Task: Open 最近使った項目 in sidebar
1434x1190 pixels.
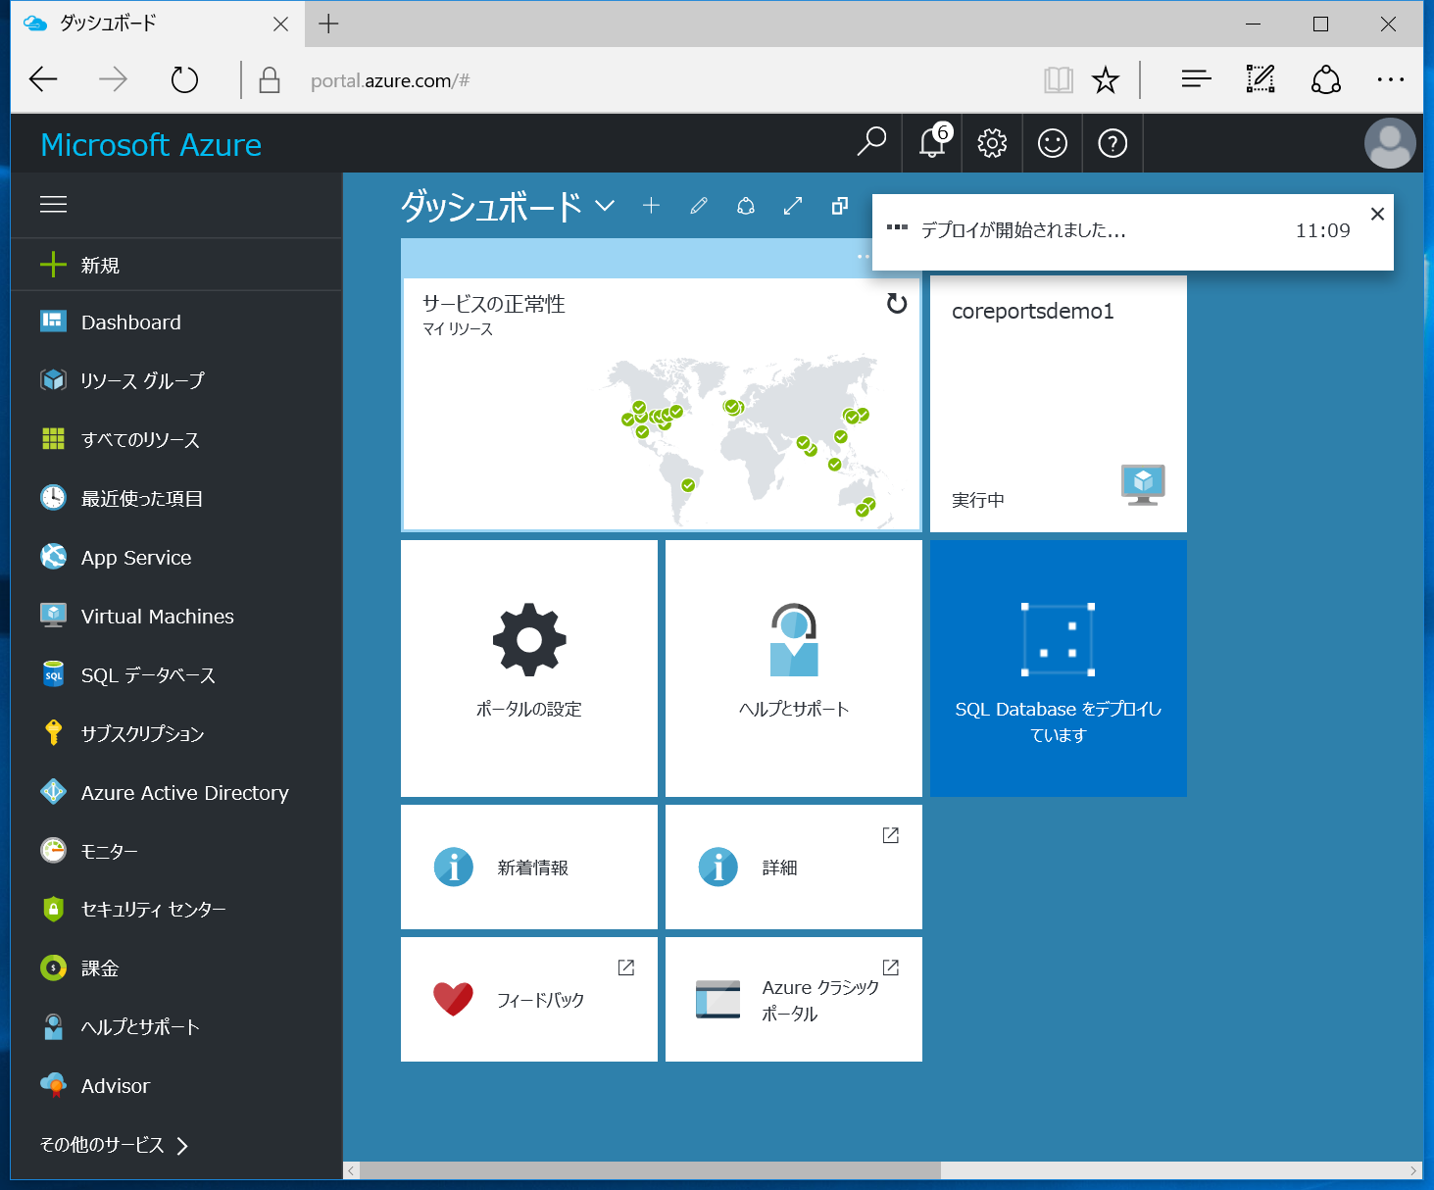Action: [x=176, y=498]
